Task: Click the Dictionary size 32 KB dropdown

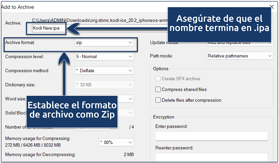Action: coord(104,85)
